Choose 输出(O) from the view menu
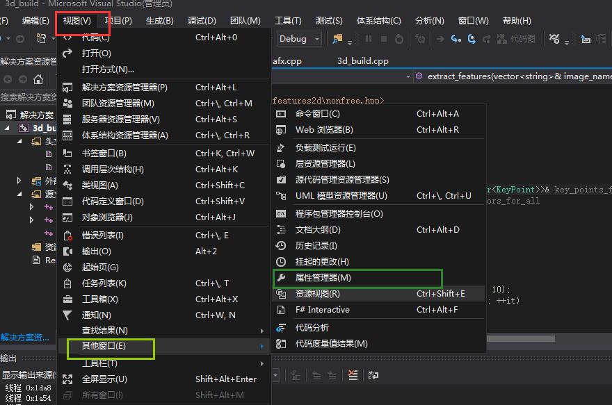The image size is (612, 405). click(x=164, y=251)
